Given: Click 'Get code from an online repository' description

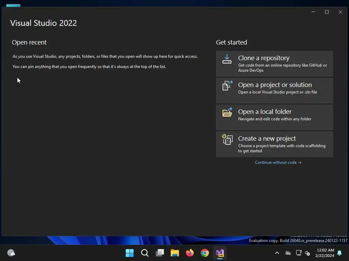Looking at the screenshot, I should (283, 68).
